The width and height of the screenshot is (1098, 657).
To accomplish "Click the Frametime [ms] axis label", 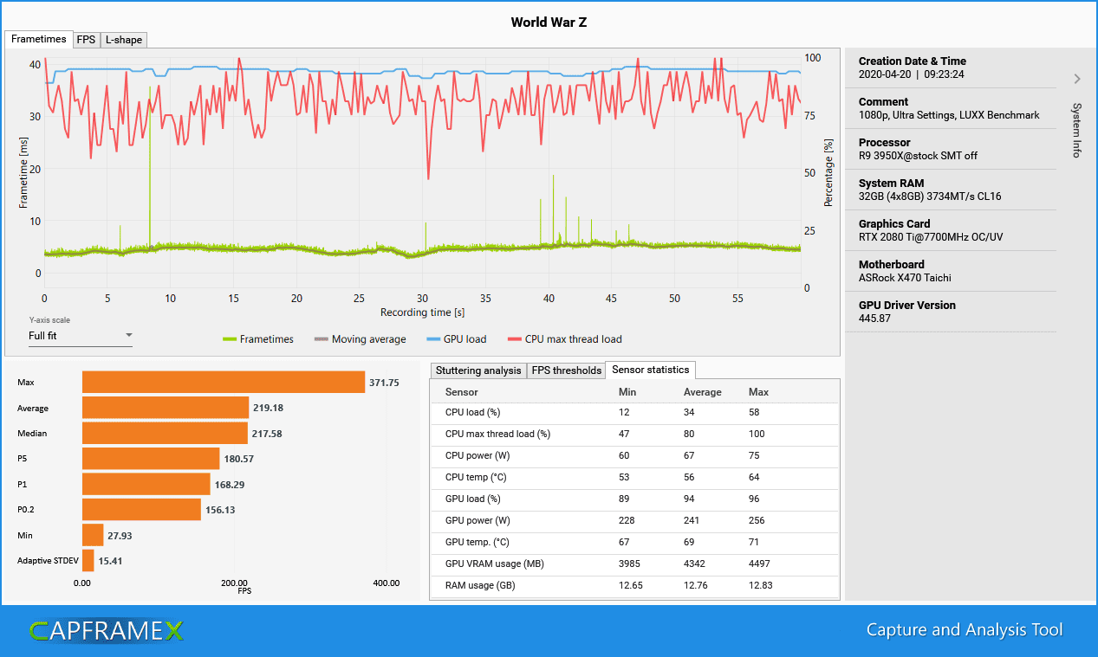I will click(23, 172).
